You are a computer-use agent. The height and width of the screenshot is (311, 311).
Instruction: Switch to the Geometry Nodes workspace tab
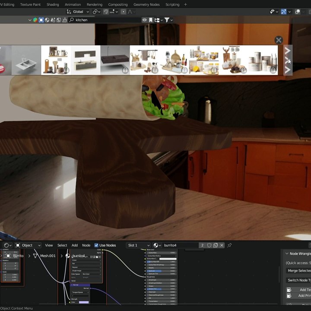coord(146,4)
